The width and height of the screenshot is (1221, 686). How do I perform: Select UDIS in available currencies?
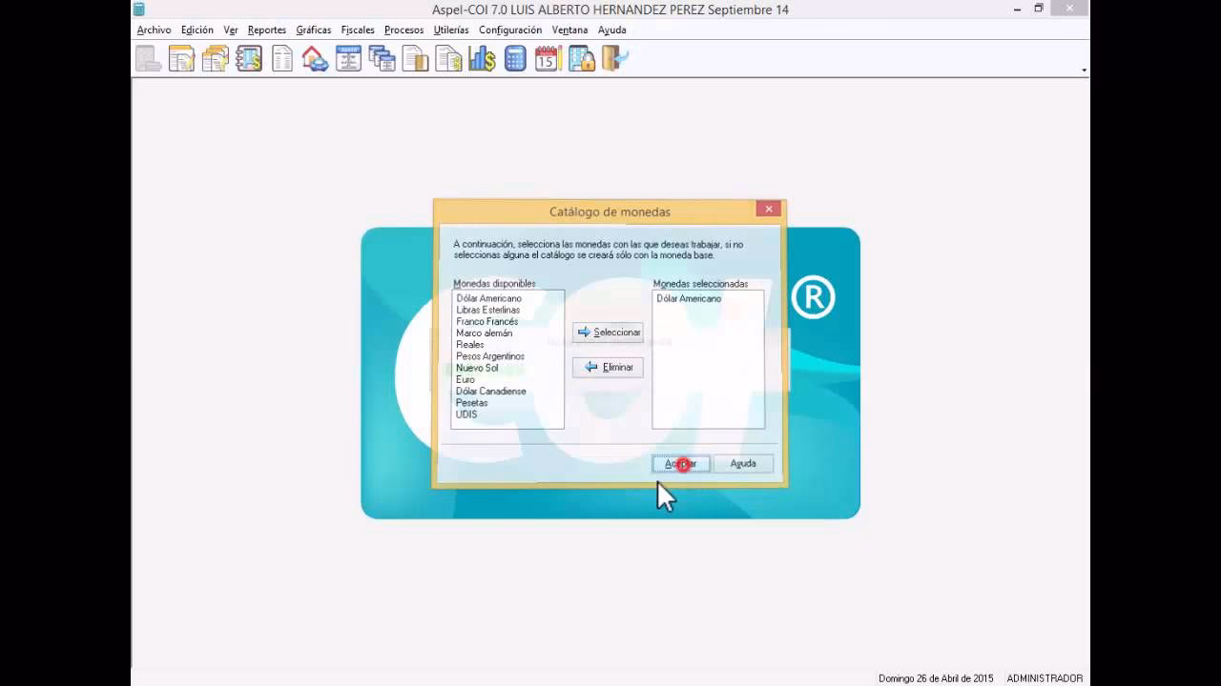pyautogui.click(x=466, y=414)
